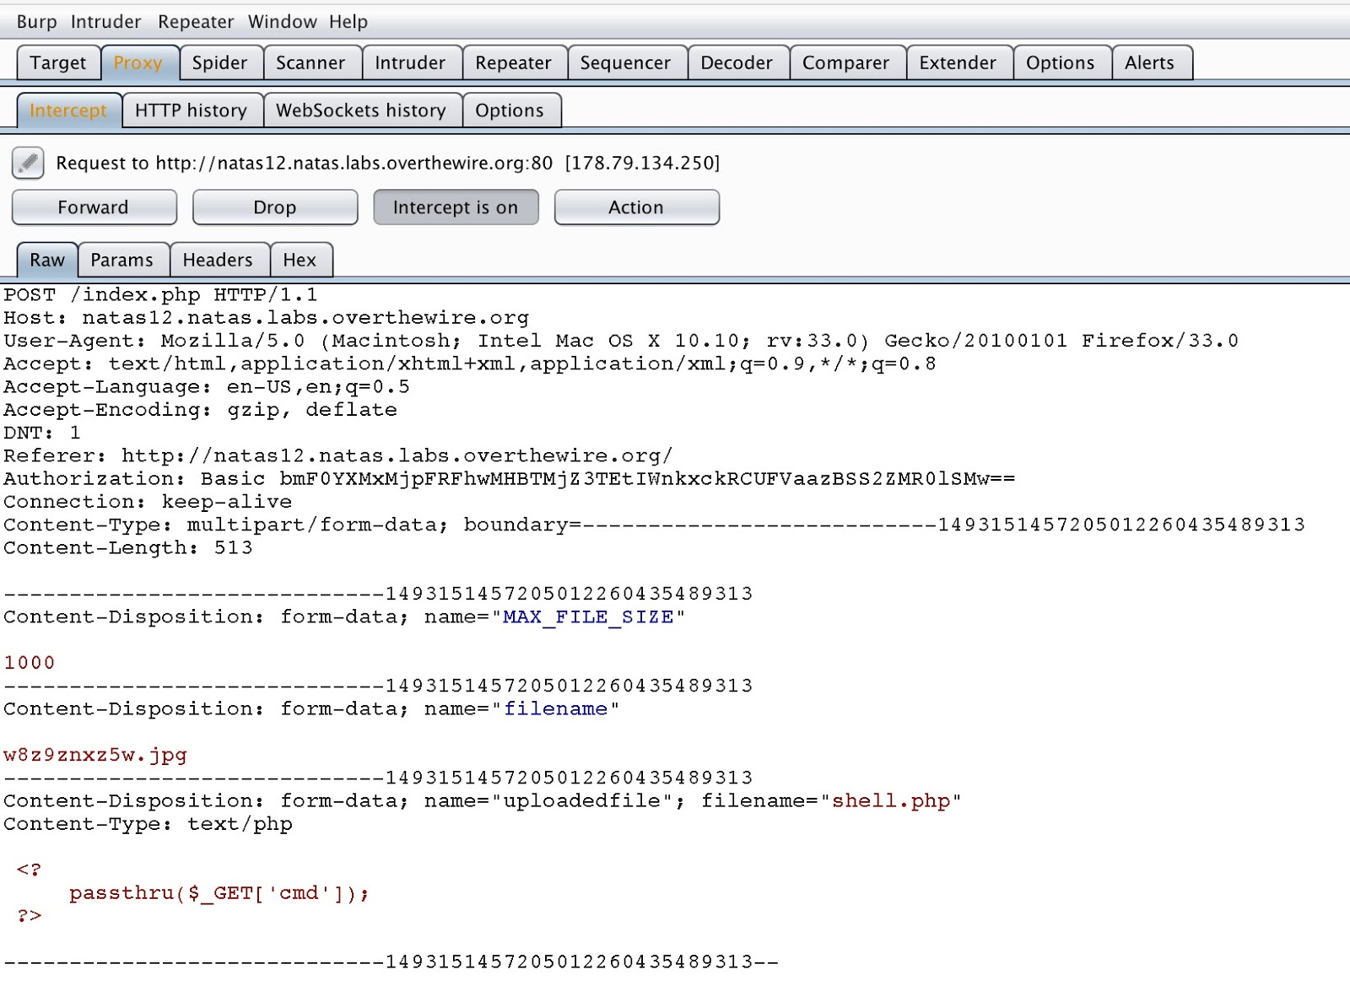The width and height of the screenshot is (1350, 991).
Task: Click the passthru($_GET['cmd']) code line
Action: 219,893
